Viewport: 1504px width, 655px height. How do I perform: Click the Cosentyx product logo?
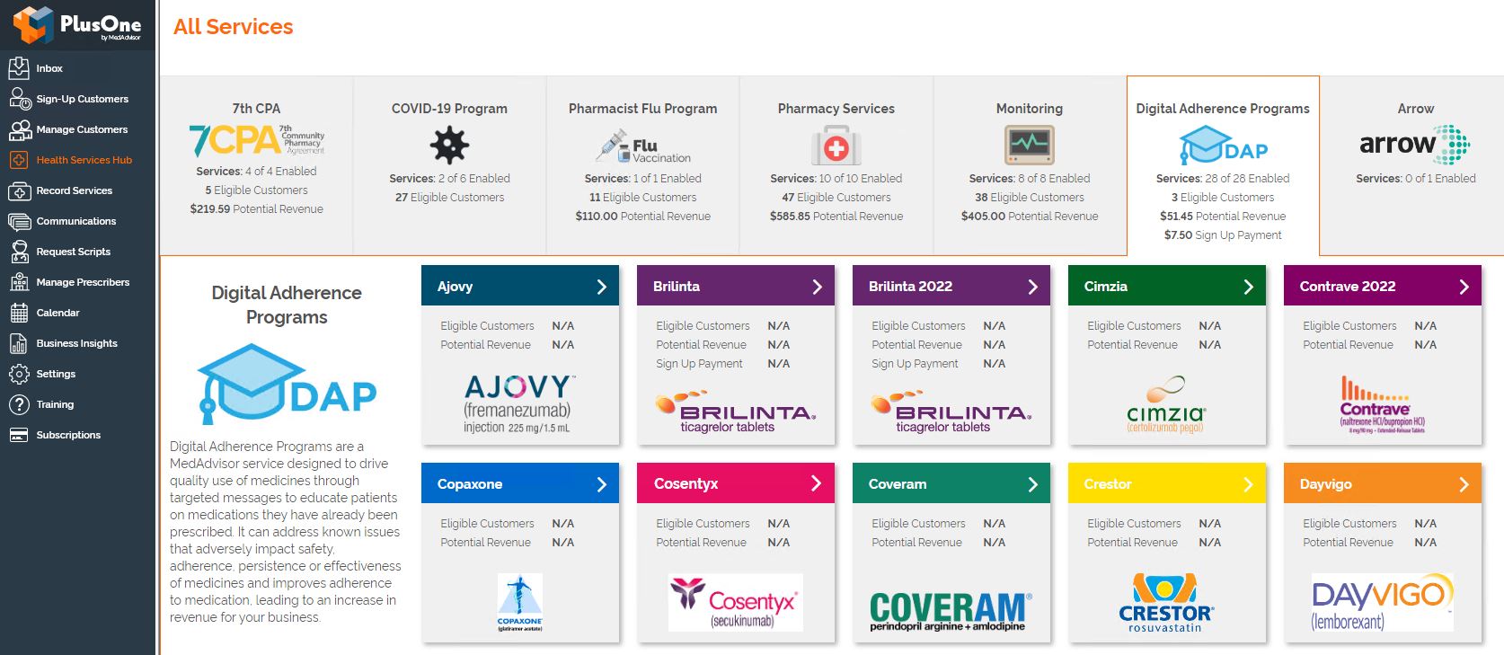[735, 602]
